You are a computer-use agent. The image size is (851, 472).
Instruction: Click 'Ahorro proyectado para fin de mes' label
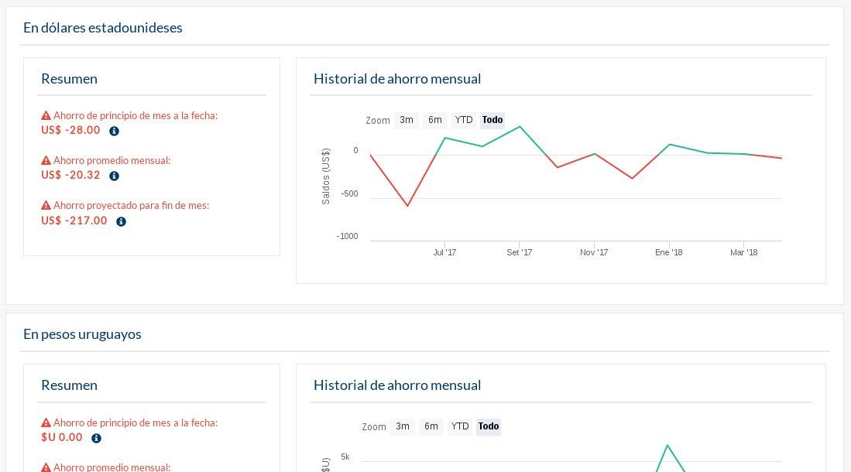[x=131, y=206]
